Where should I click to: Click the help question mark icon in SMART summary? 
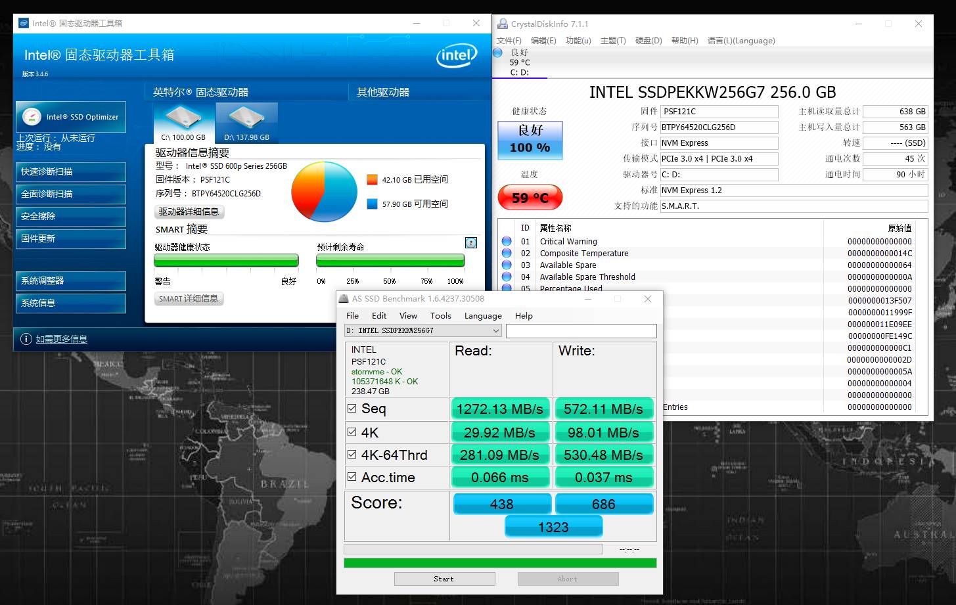coord(470,242)
